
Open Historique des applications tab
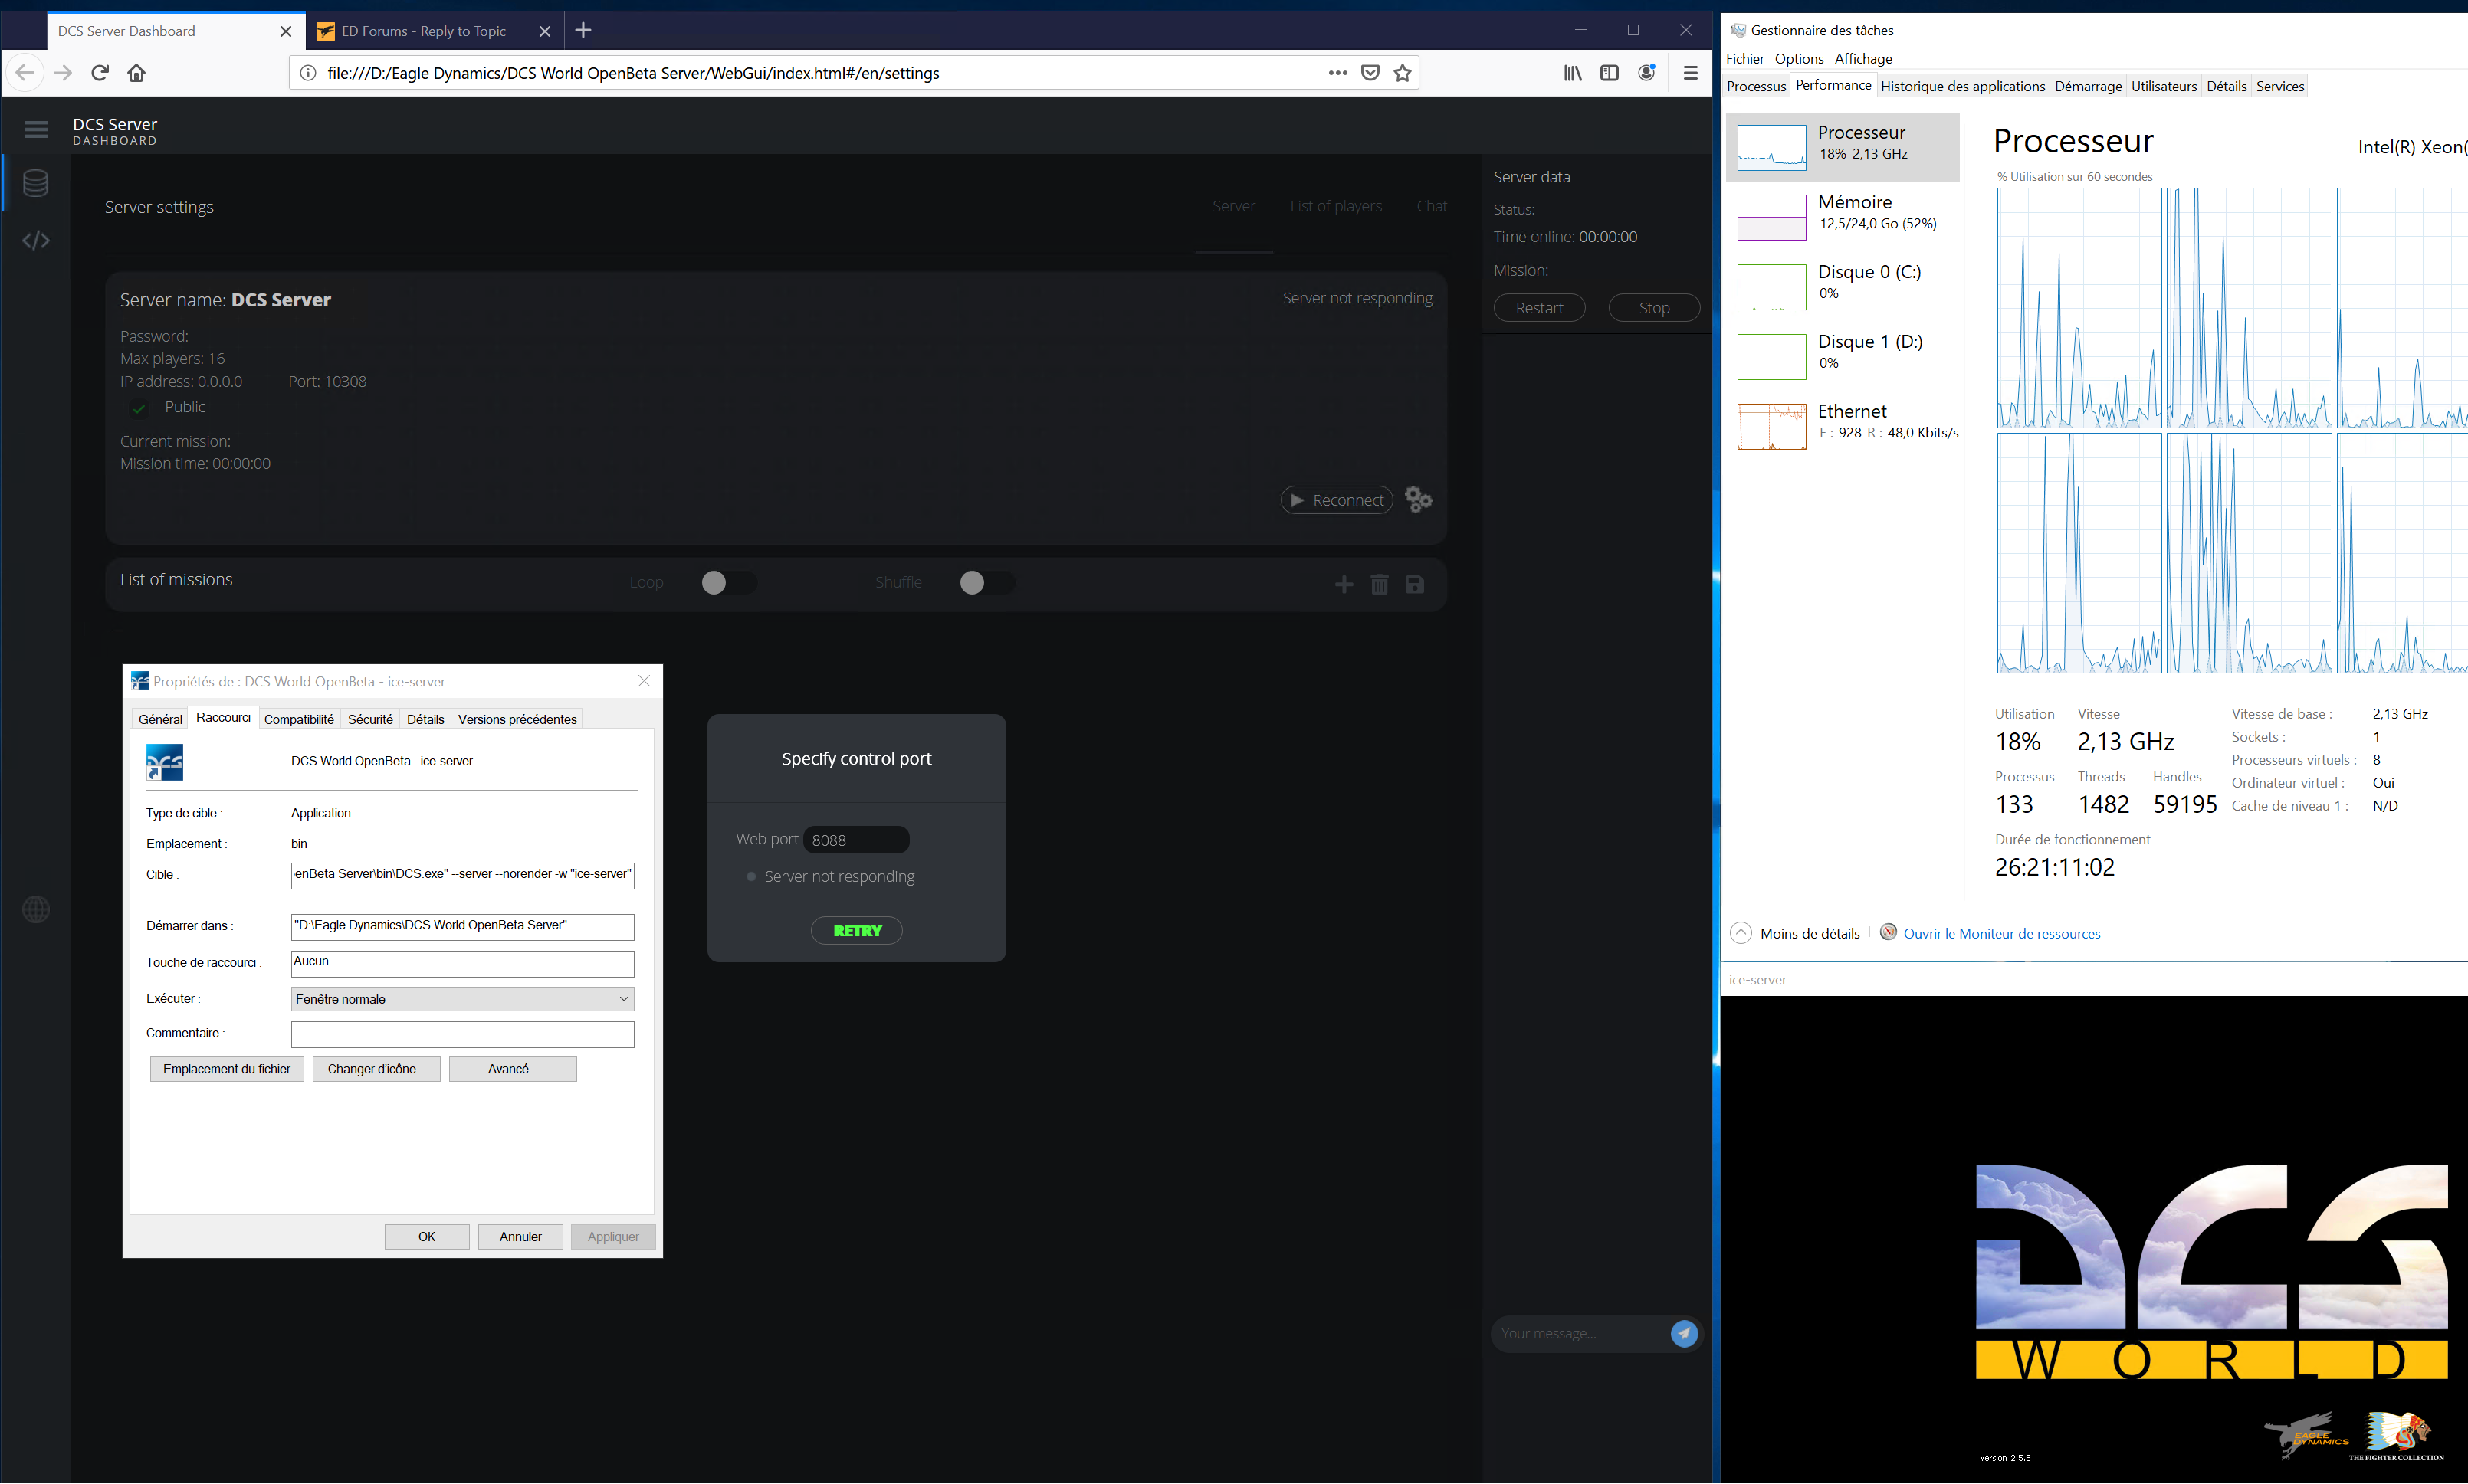pos(1962,86)
